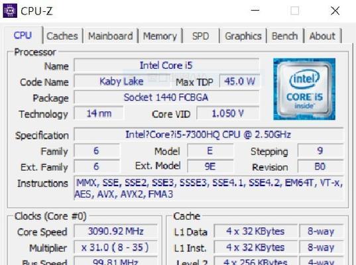Open the Graphics tab
The image size is (356, 265).
(243, 36)
